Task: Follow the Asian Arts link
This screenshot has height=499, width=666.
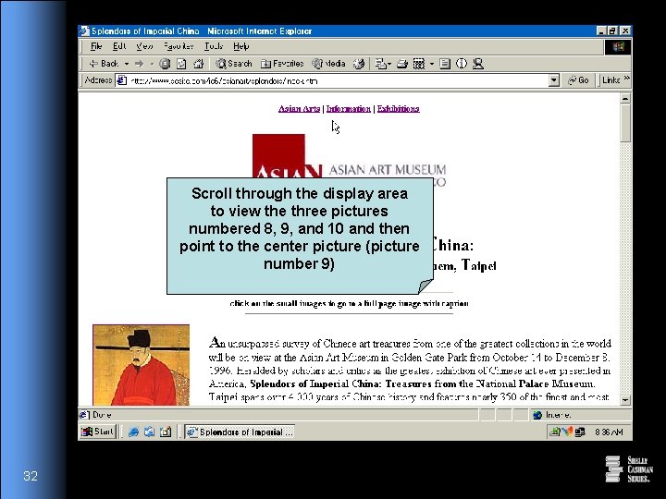Action: pyautogui.click(x=299, y=109)
